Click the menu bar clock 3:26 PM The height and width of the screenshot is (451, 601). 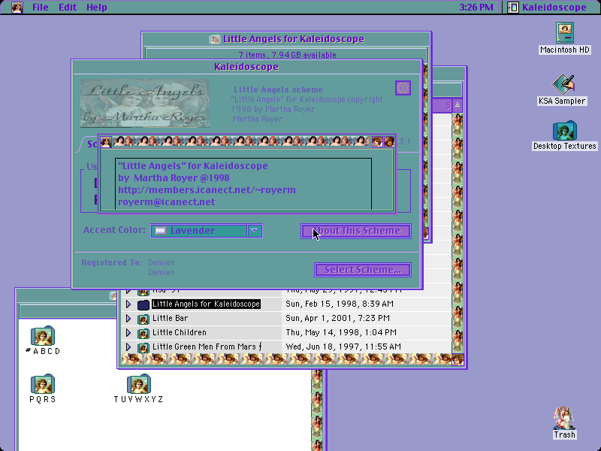pos(476,7)
